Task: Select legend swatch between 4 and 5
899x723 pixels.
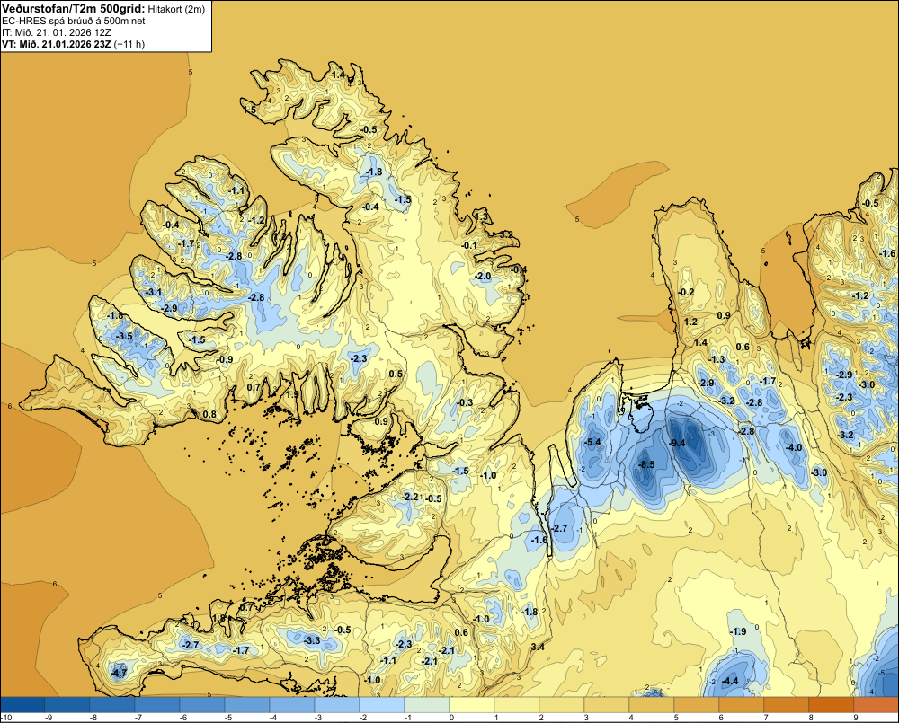Action: [652, 703]
